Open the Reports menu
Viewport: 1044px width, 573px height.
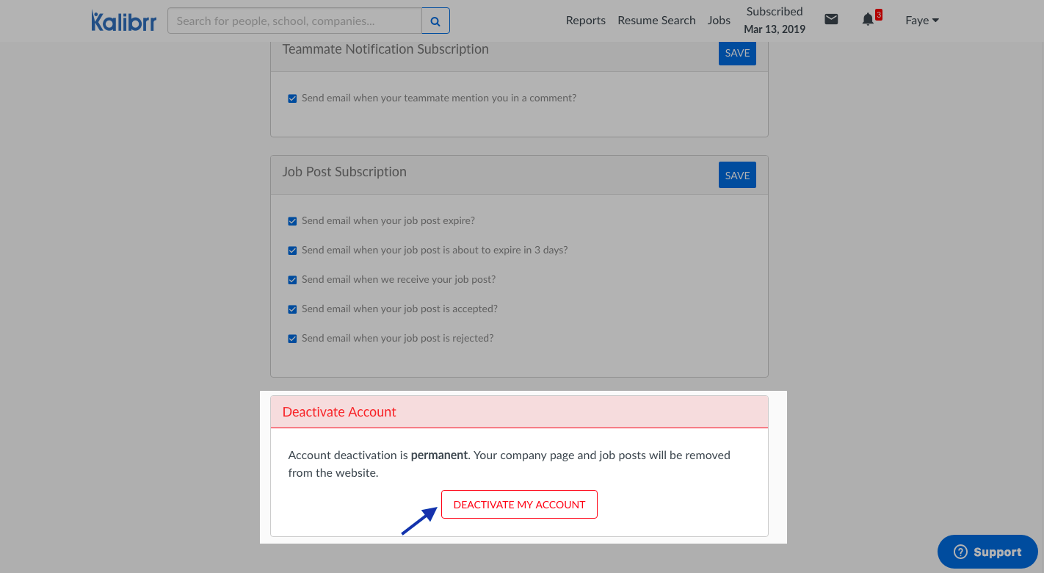pos(585,21)
